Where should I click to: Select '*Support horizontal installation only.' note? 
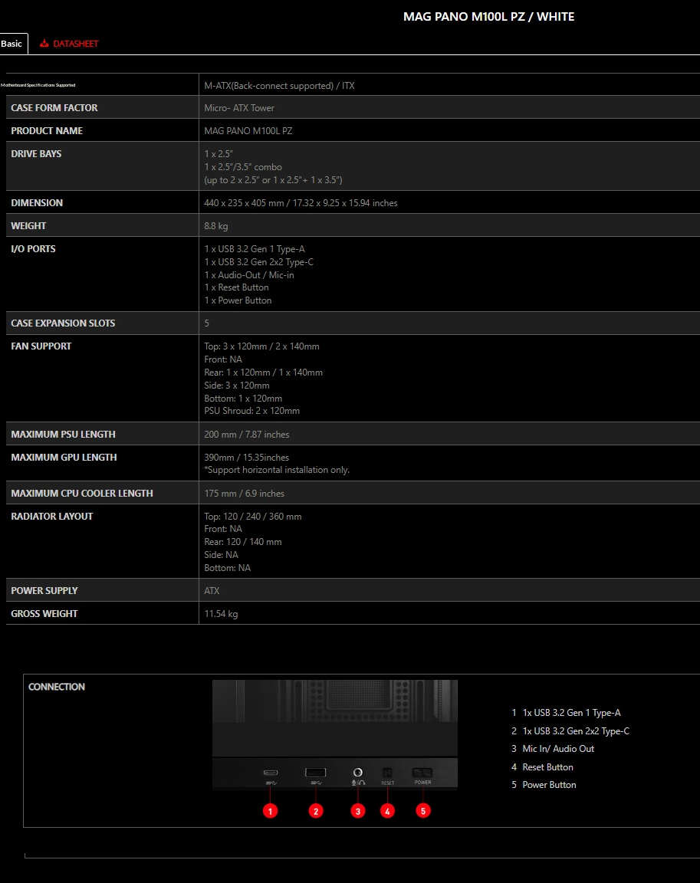coord(277,470)
